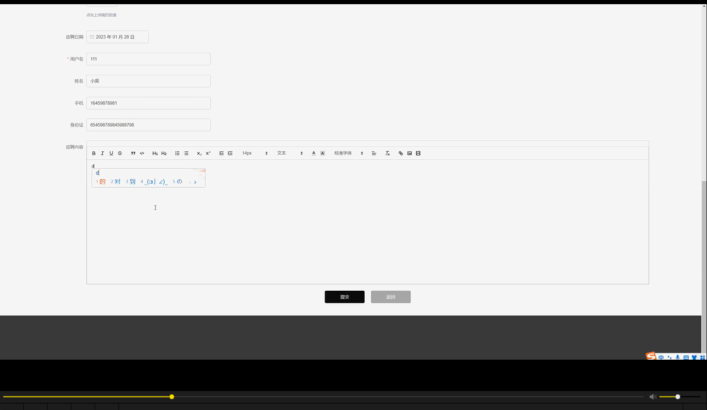Go to next page of IME candidates
This screenshot has width=707, height=410.
[x=195, y=182]
